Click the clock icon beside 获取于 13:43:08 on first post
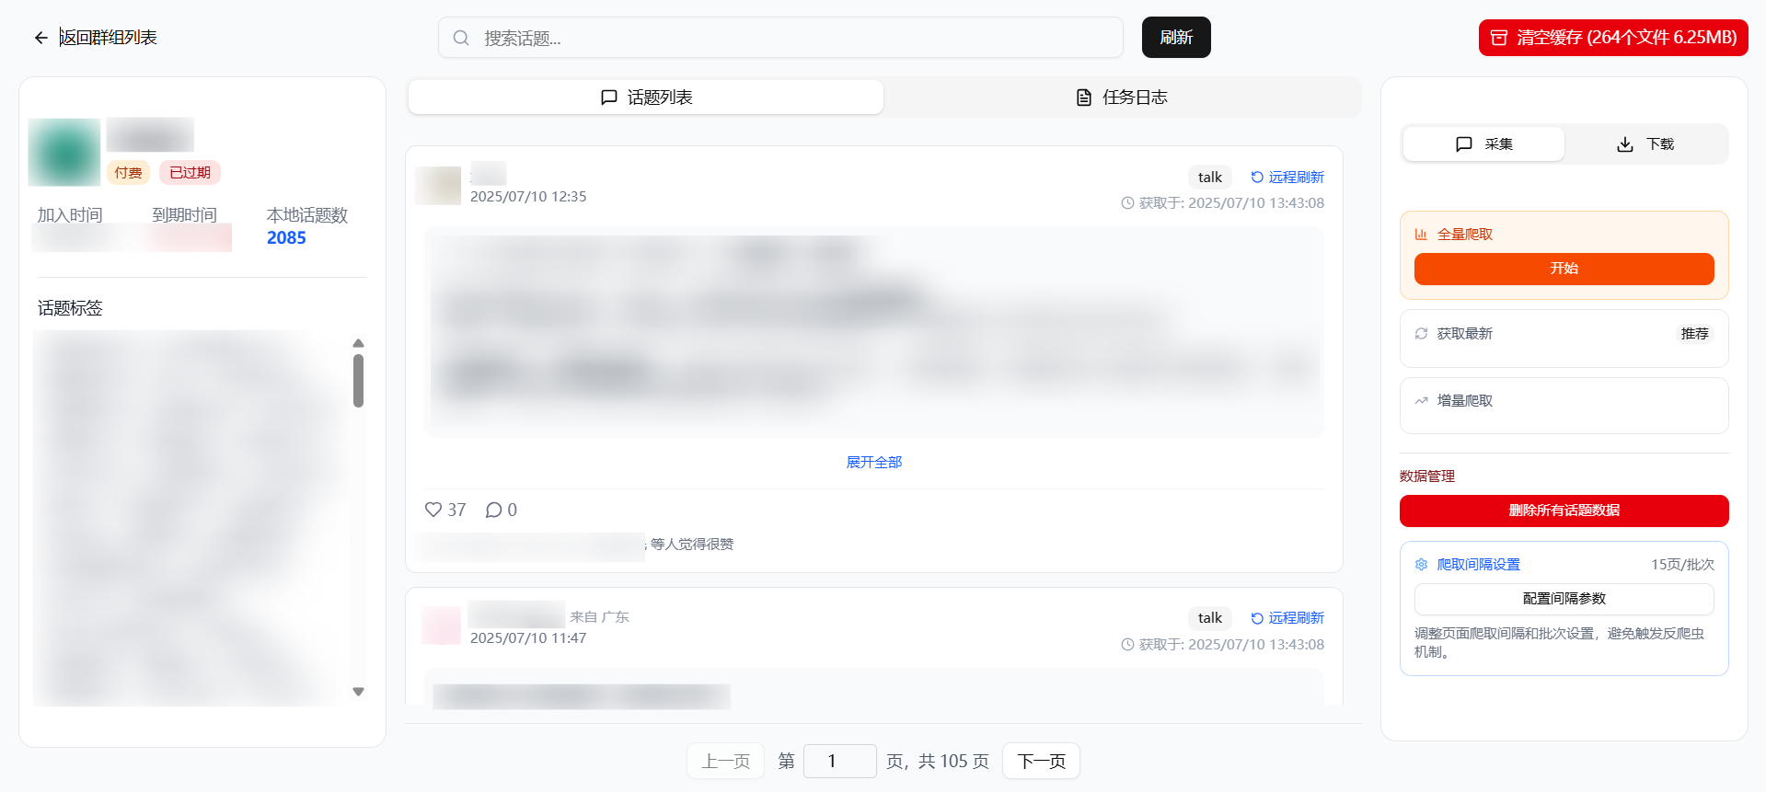This screenshot has height=792, width=1766. [1127, 203]
